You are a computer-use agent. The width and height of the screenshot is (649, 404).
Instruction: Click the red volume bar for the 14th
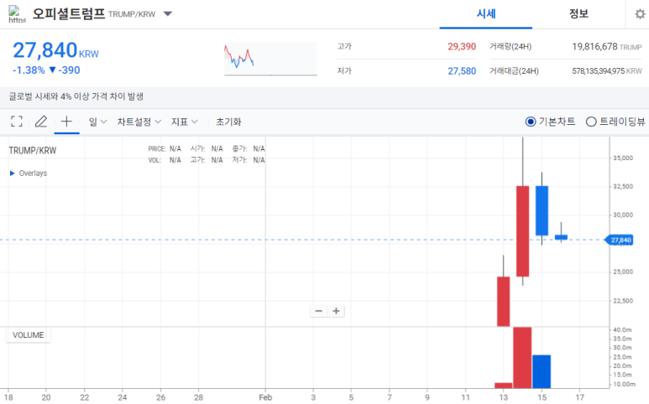522,358
